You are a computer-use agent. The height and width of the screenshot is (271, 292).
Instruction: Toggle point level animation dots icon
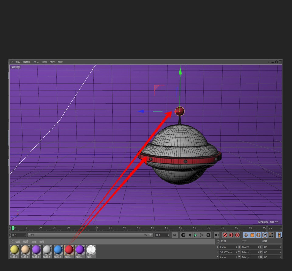tap(271, 235)
